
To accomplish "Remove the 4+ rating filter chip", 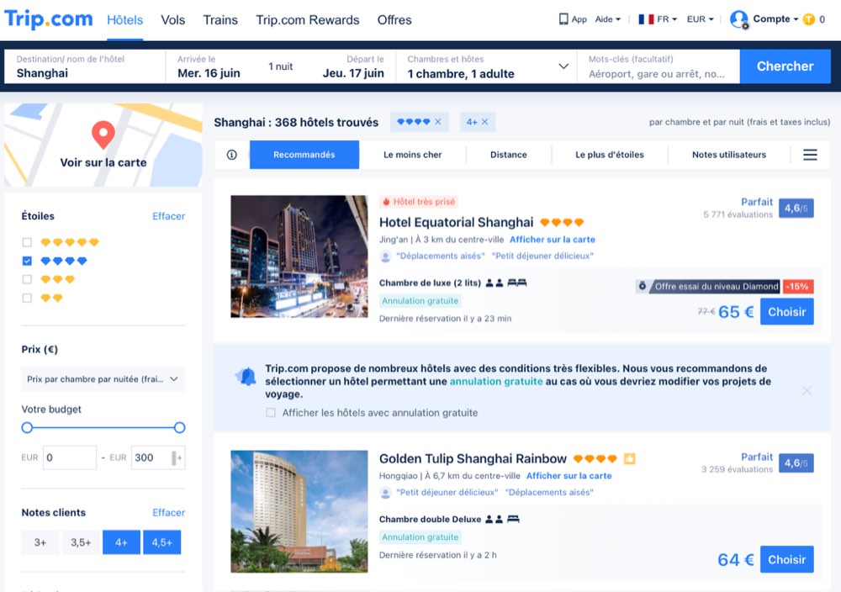I will (485, 122).
